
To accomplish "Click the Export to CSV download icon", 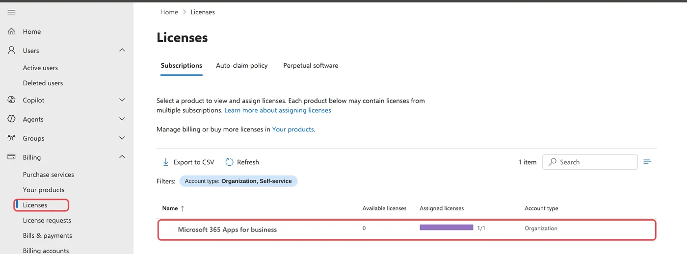I will click(165, 162).
